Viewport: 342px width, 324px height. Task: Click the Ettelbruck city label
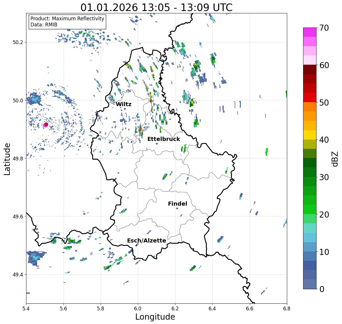tap(164, 139)
